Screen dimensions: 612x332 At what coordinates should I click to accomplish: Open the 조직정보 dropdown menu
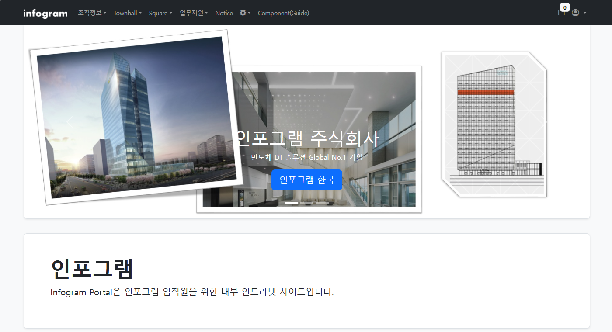click(x=92, y=13)
